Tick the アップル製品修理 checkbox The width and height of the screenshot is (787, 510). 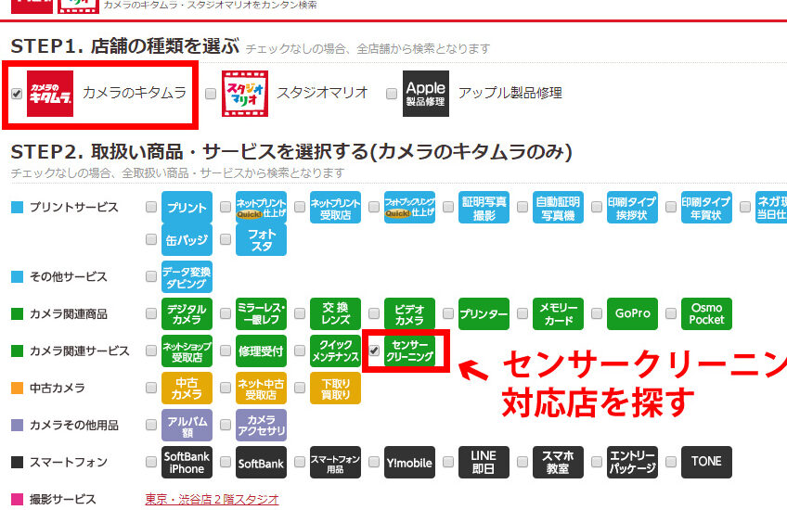click(x=392, y=94)
